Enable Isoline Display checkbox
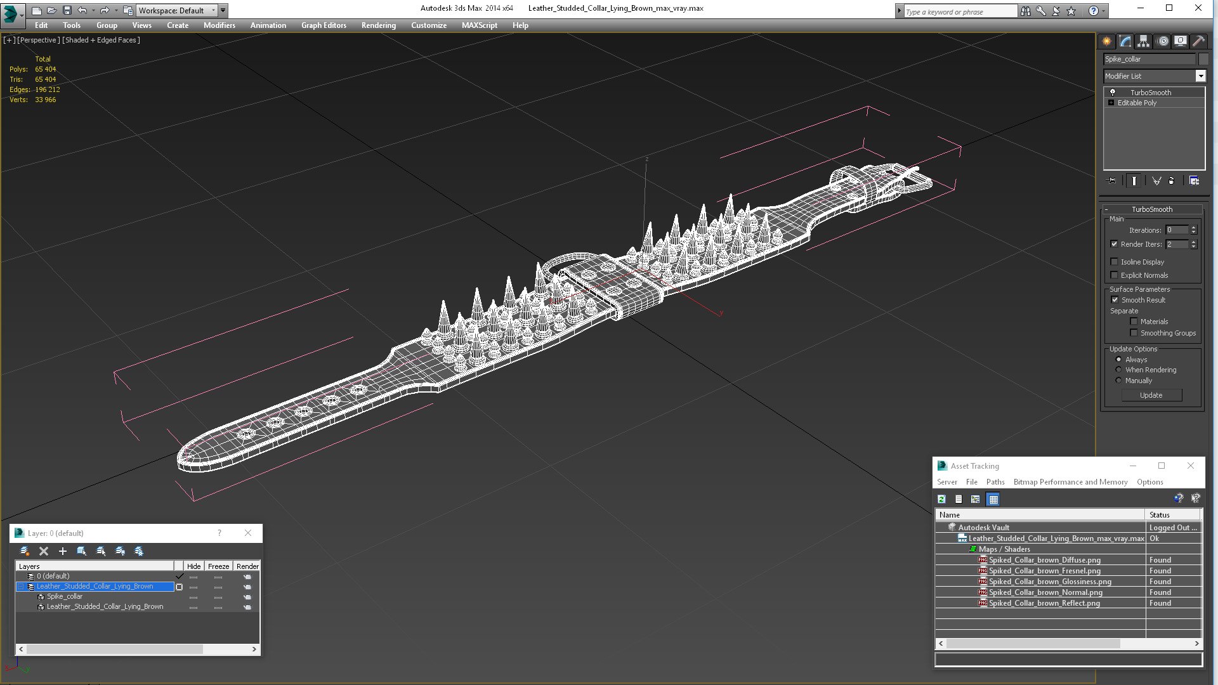 tap(1115, 262)
